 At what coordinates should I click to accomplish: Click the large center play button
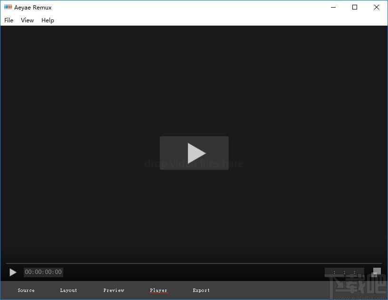pos(194,153)
